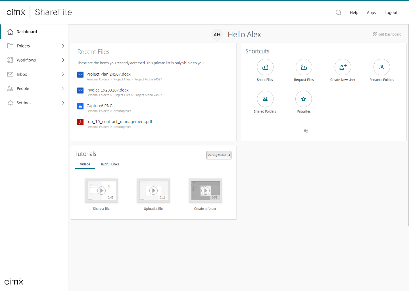
Task: Switch to the Helpful Links tab
Action: point(109,164)
